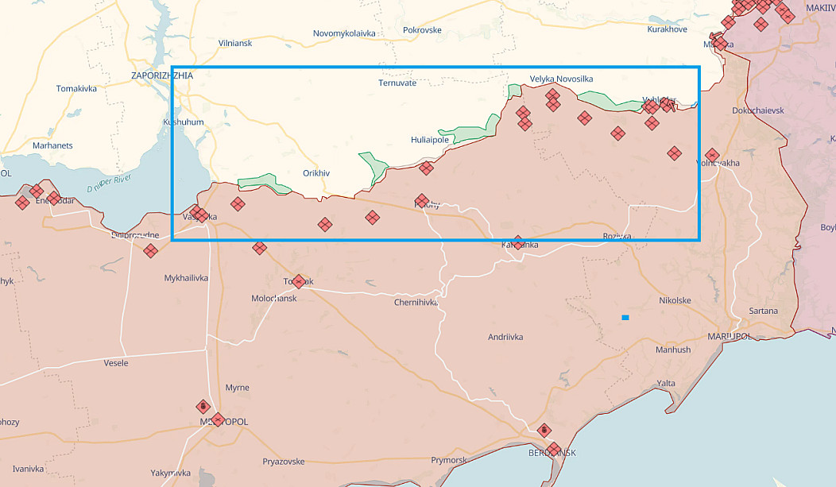
Task: Click the red marker directly south of Orikhiv
Action: click(324, 225)
